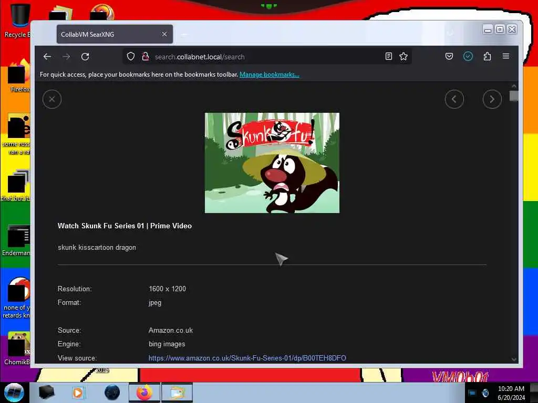The height and width of the screenshot is (403, 538).
Task: Close the image detail view
Action: pyautogui.click(x=52, y=99)
